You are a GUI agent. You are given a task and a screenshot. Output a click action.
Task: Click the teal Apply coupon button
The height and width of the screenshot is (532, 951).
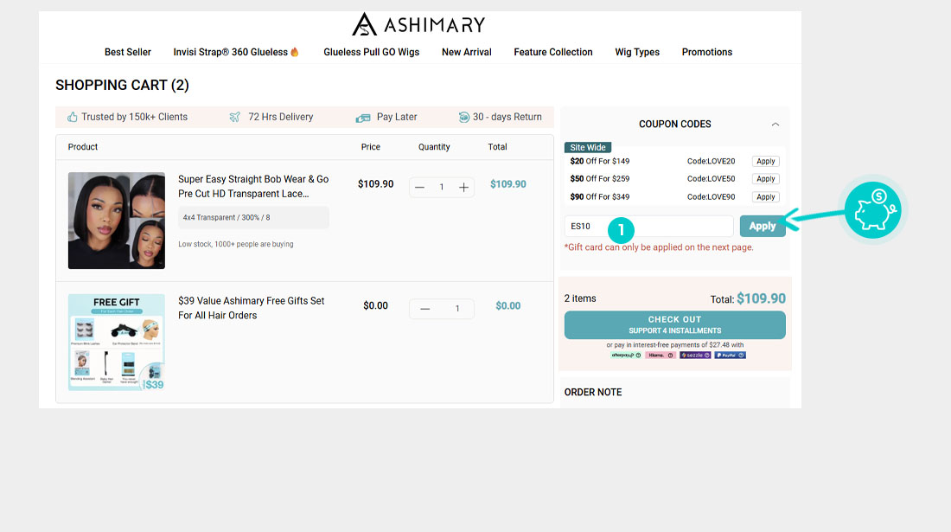pyautogui.click(x=762, y=226)
